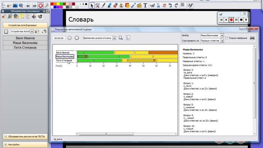Click the Redo arrow

[176, 5]
